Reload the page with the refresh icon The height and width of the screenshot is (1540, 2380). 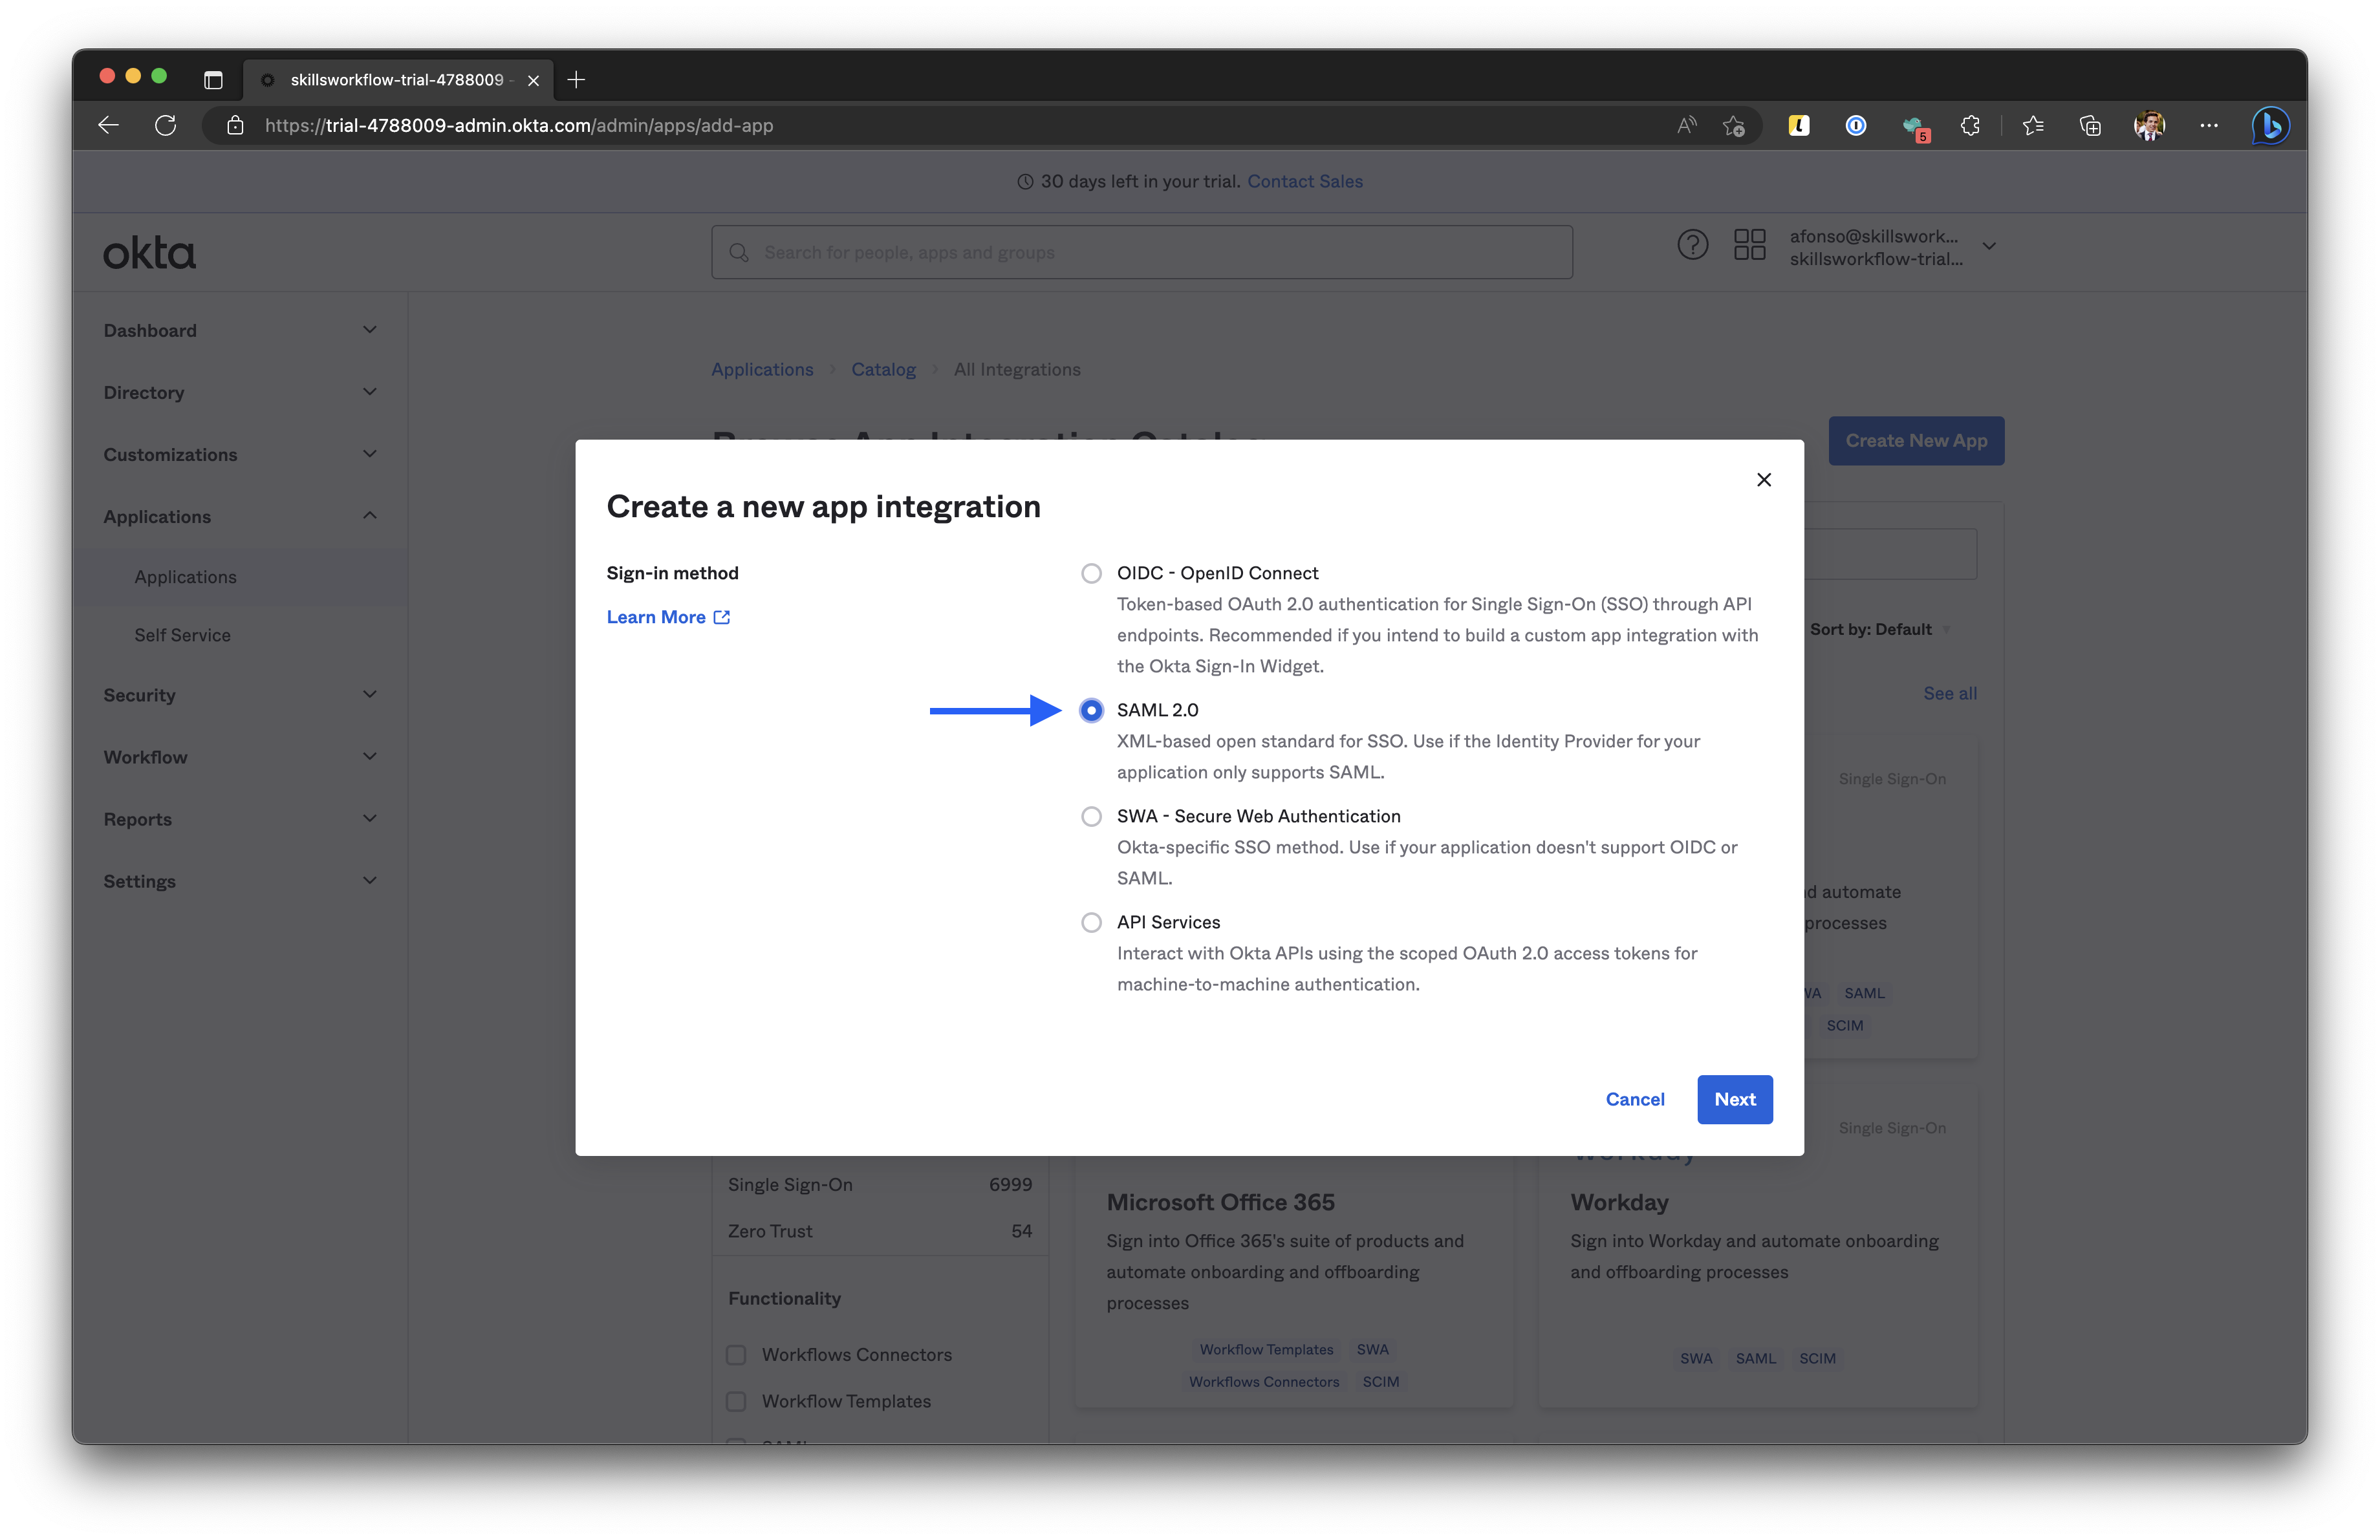click(x=166, y=125)
